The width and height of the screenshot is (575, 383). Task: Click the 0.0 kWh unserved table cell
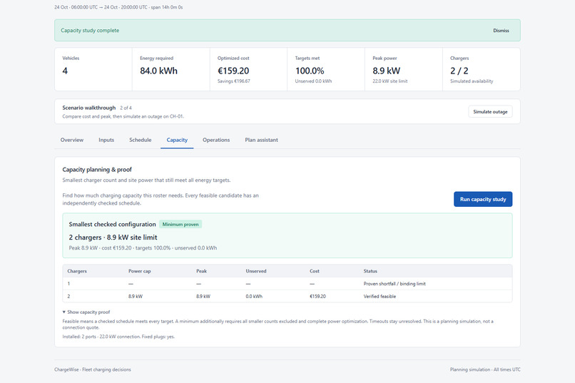pyautogui.click(x=254, y=297)
